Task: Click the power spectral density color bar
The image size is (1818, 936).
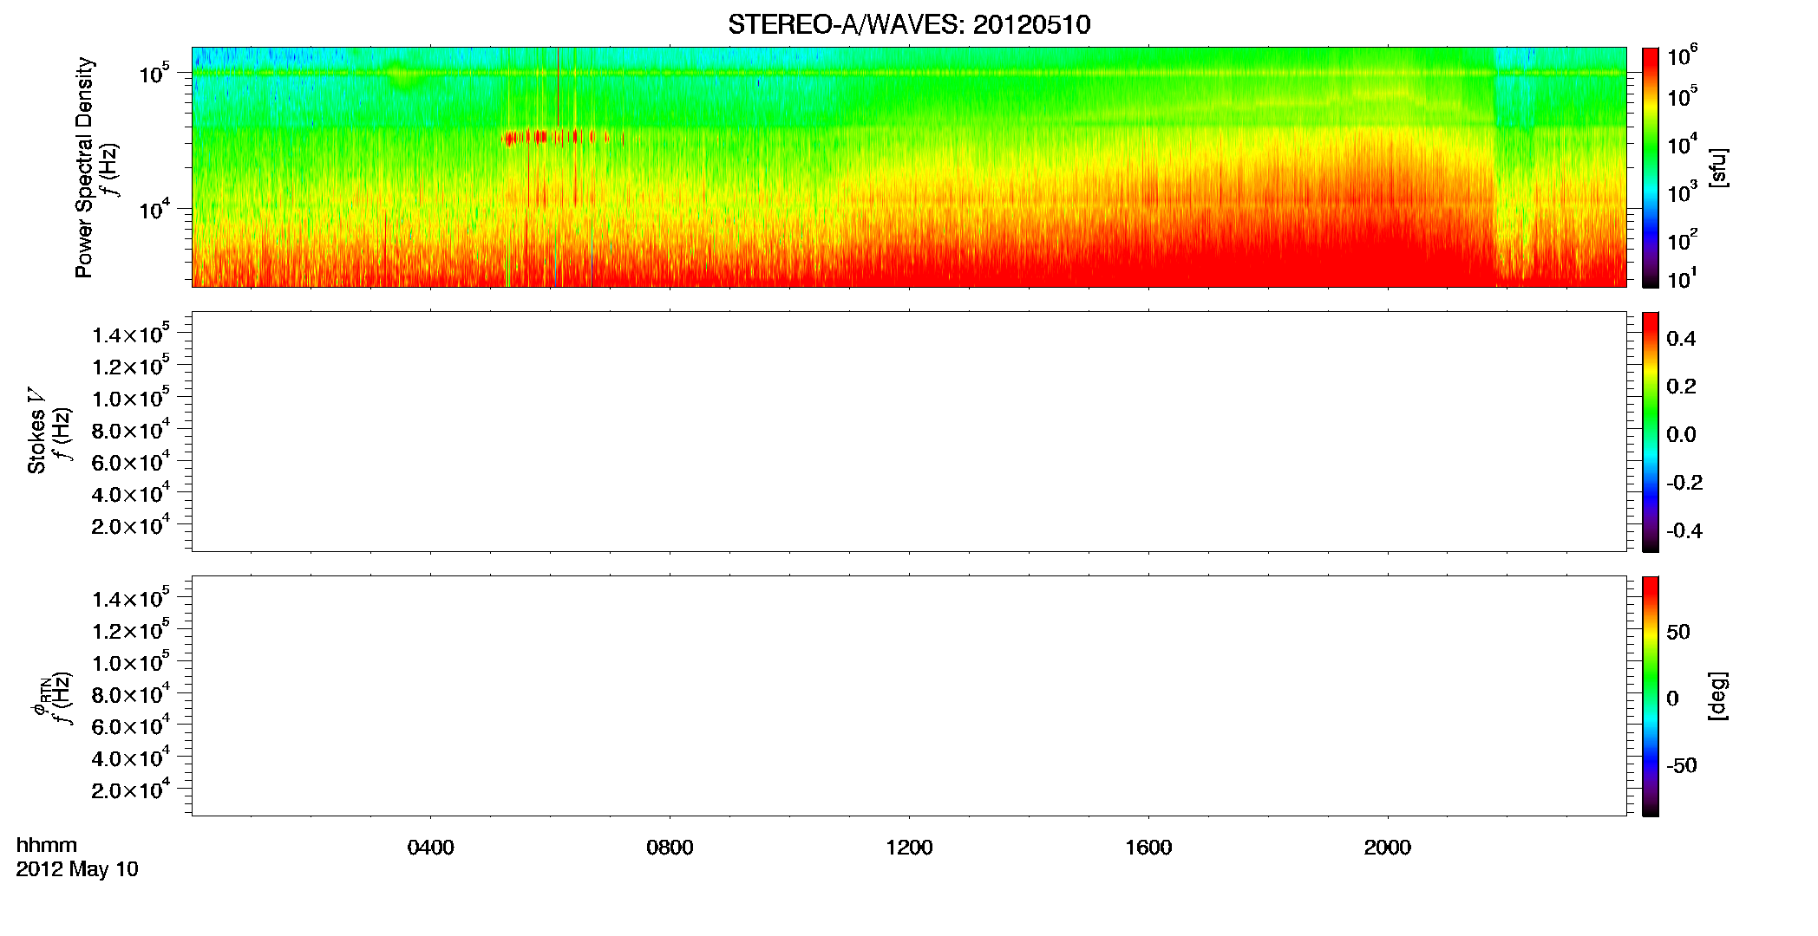Action: [x=1651, y=167]
